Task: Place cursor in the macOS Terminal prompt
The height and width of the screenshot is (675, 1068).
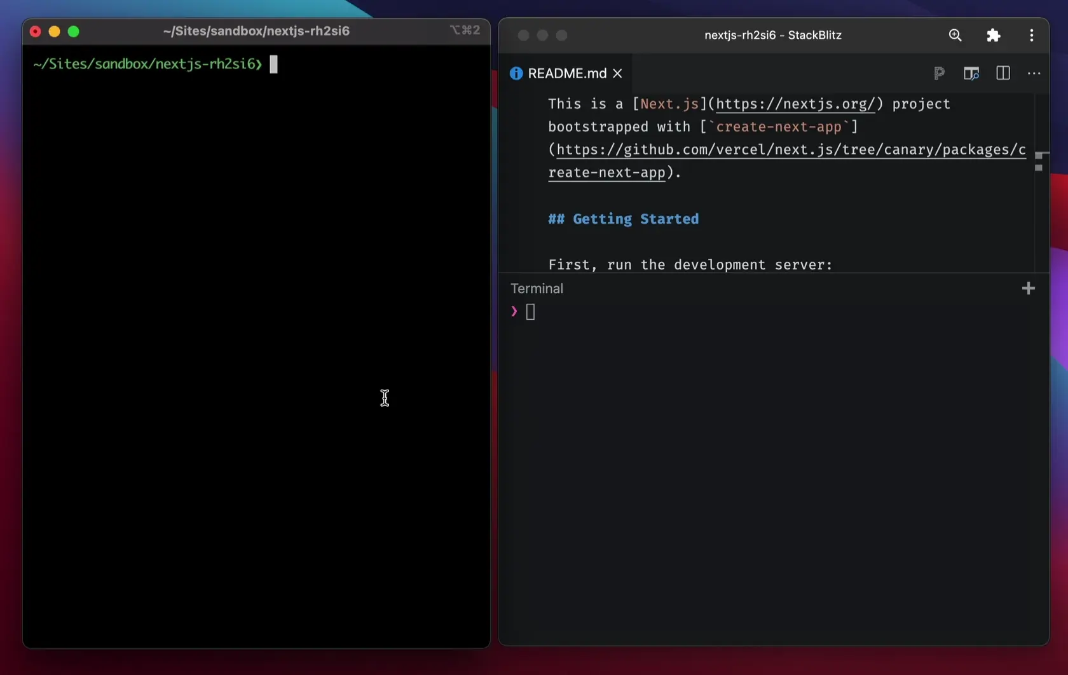Action: [x=273, y=64]
